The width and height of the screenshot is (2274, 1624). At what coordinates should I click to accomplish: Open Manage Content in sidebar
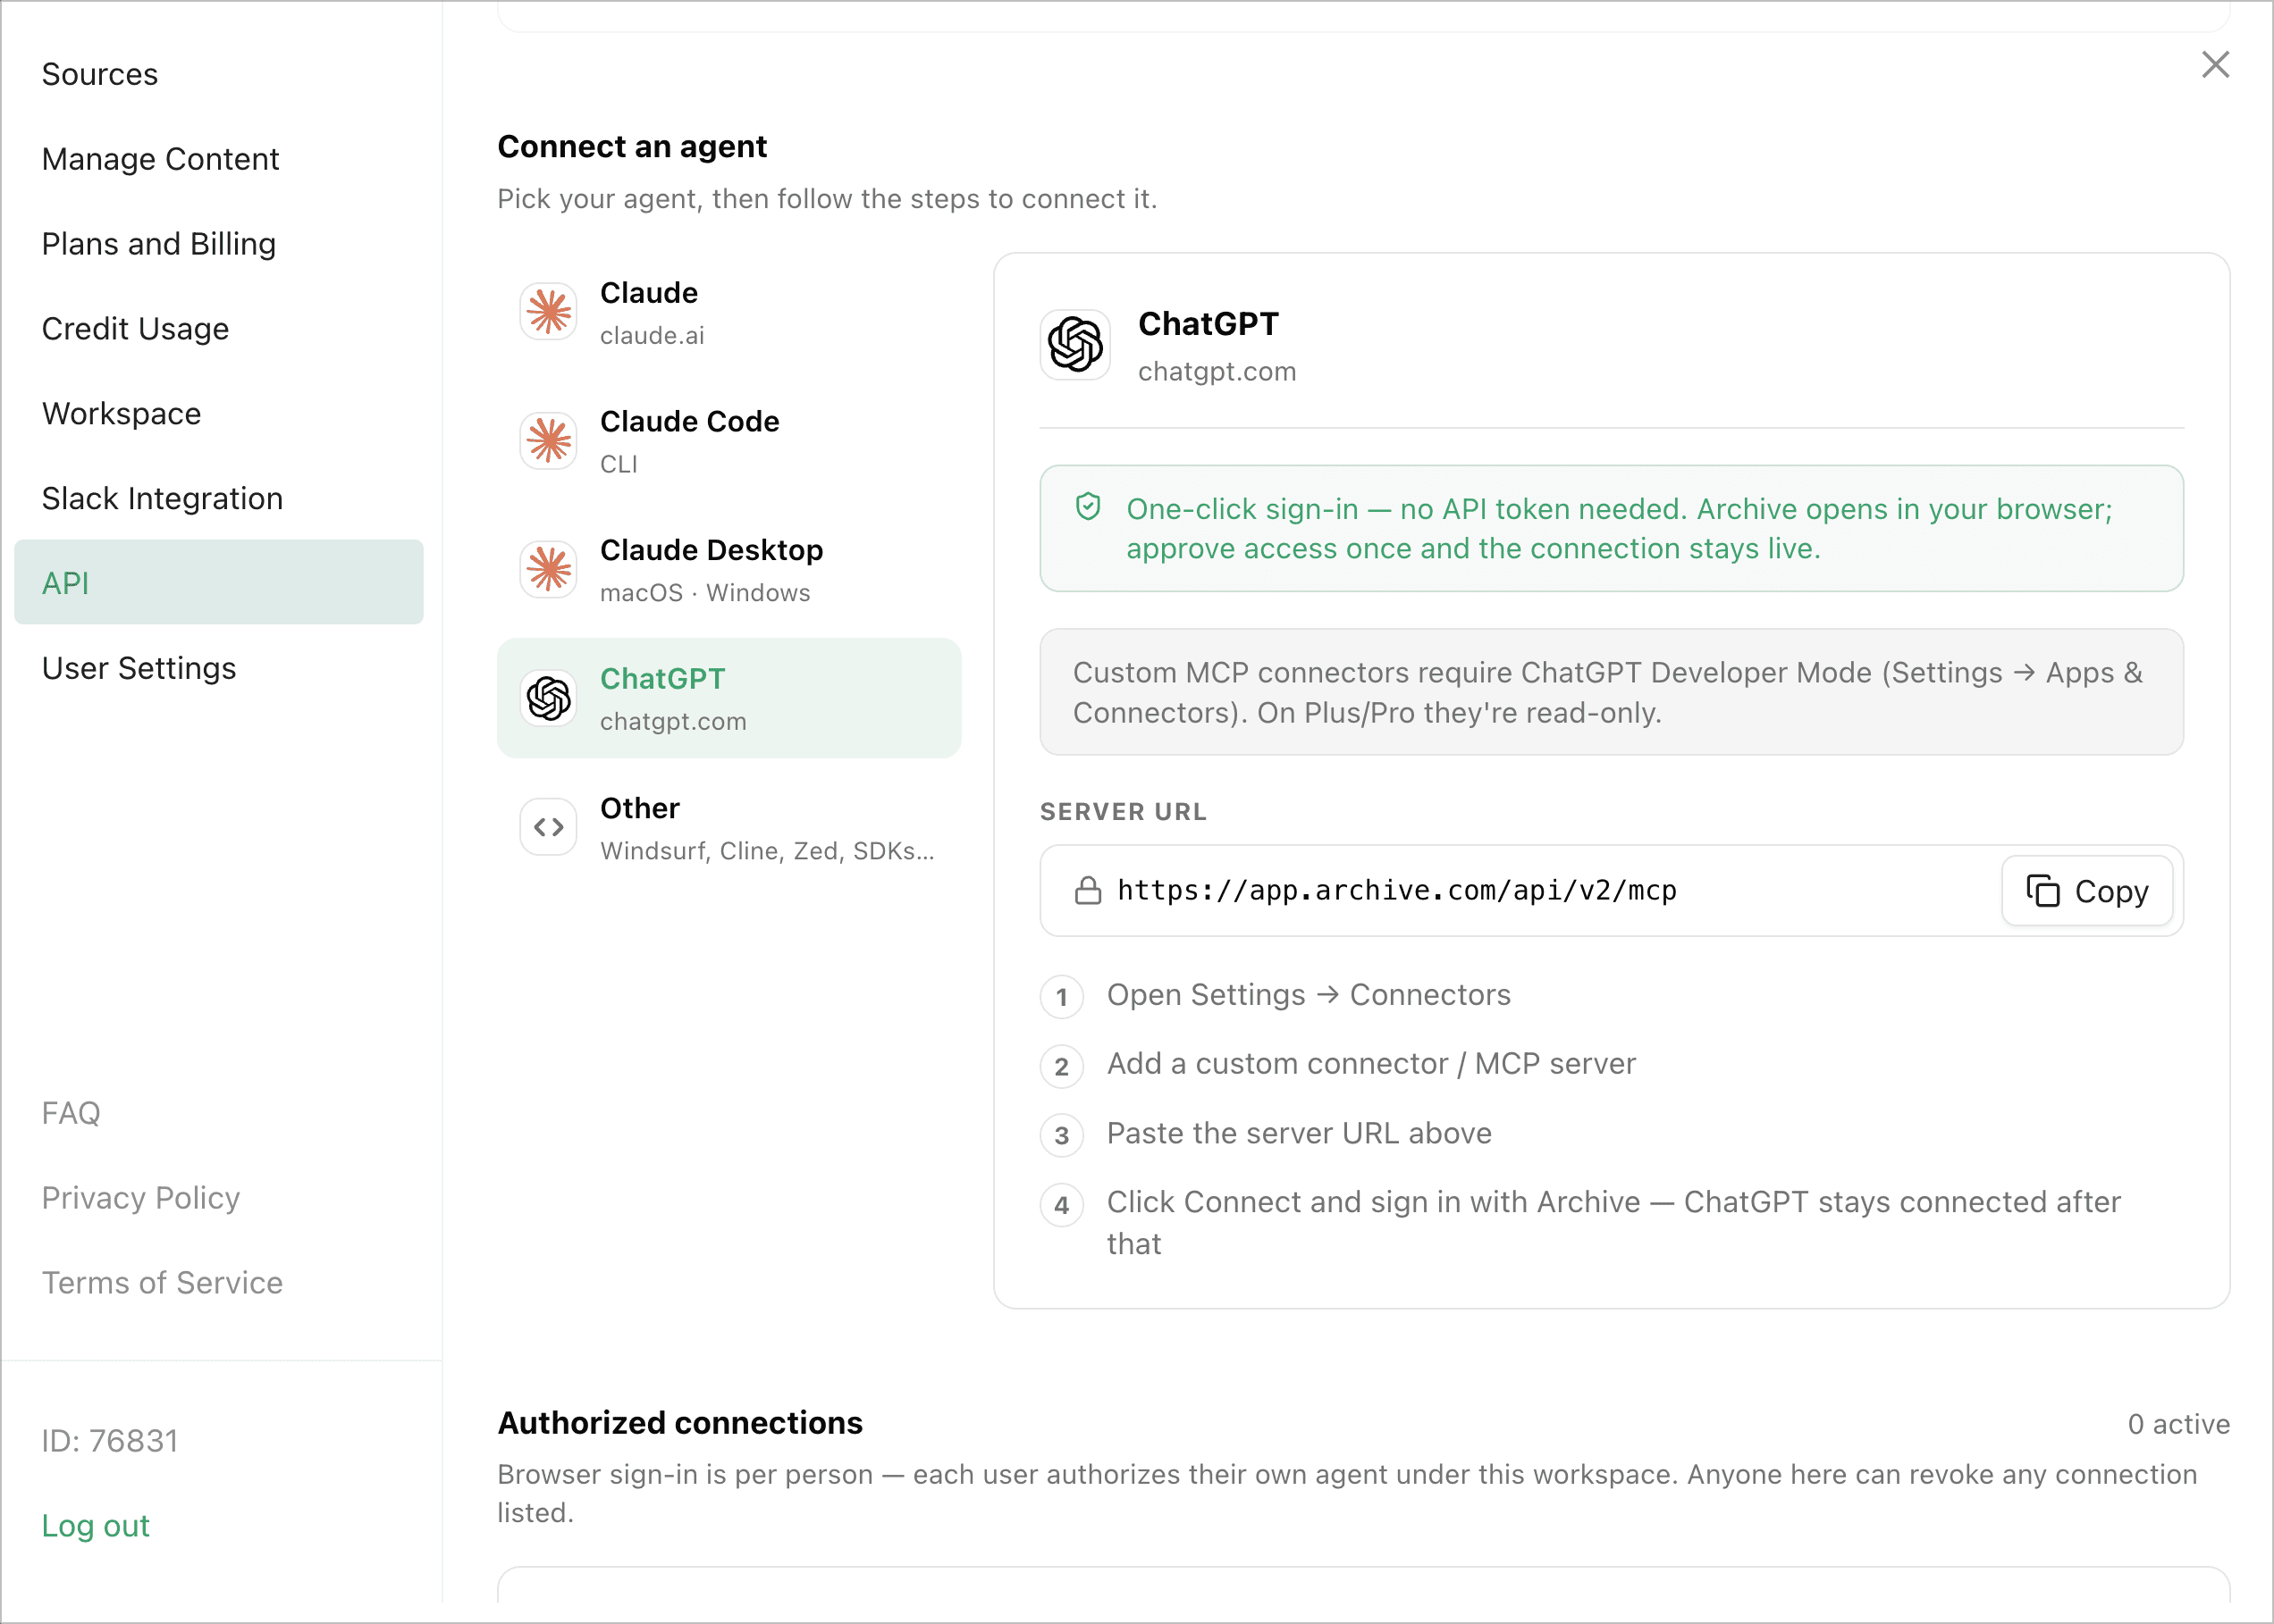[219, 159]
